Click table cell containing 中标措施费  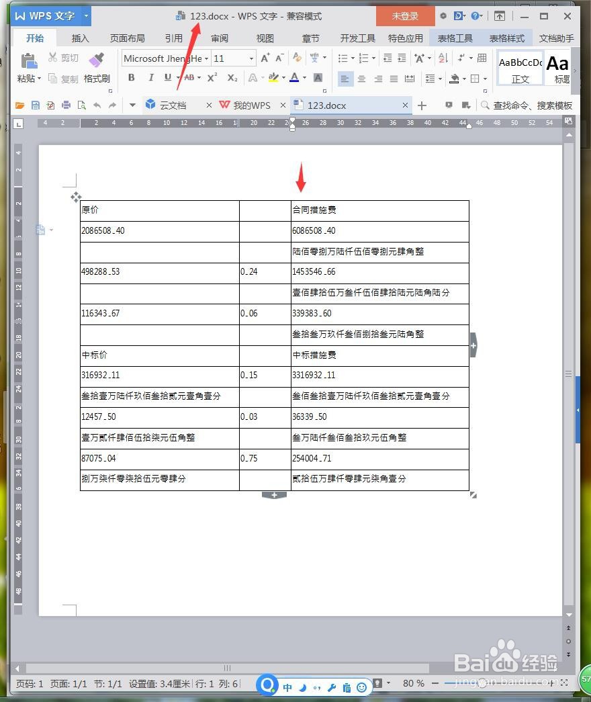379,355
